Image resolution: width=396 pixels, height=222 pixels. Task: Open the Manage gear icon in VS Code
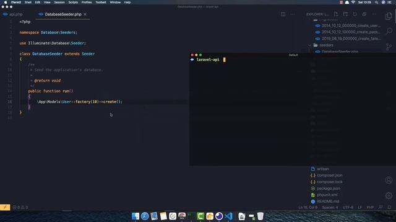point(389,195)
